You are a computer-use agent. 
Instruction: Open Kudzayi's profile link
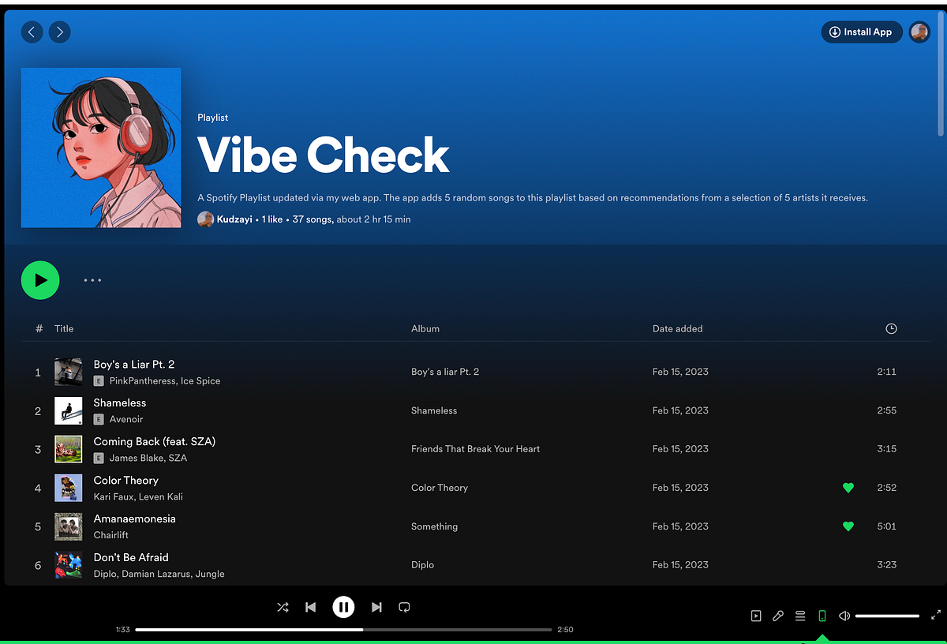tap(234, 219)
